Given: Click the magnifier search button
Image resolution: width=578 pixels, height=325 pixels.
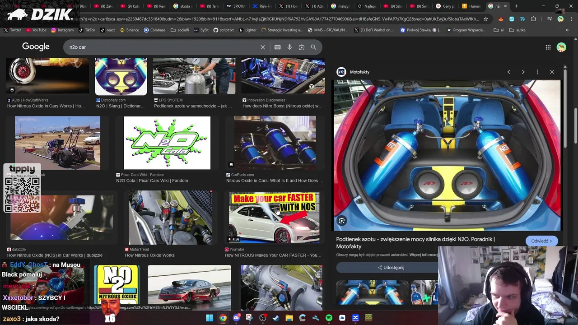Looking at the screenshot, I should (313, 47).
